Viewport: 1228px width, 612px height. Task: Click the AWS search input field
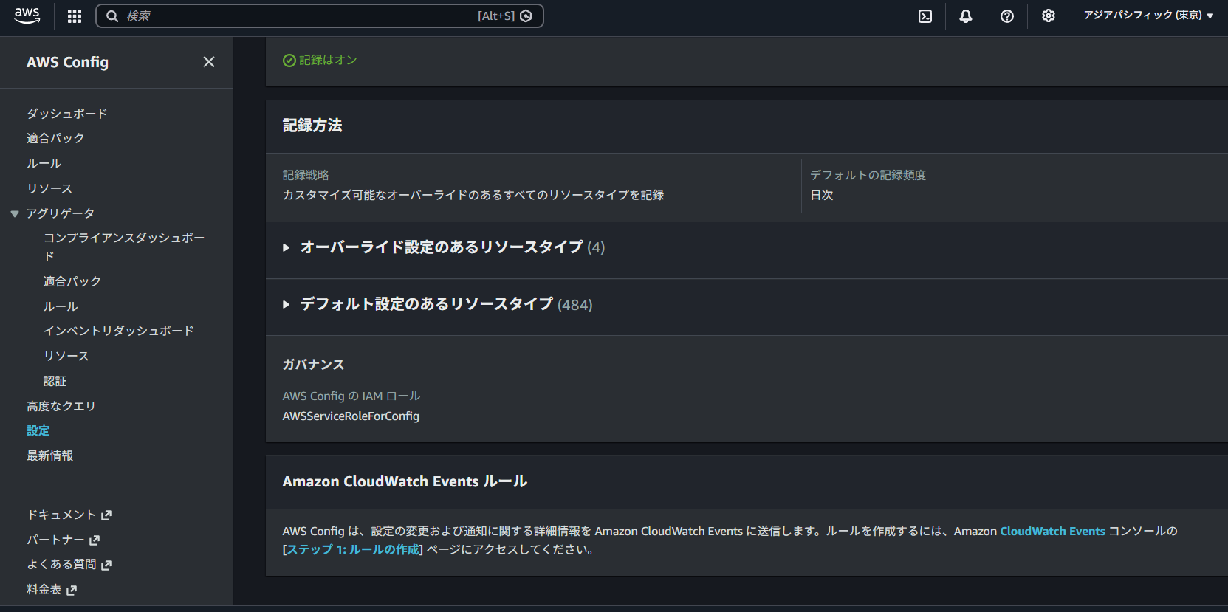click(x=295, y=16)
